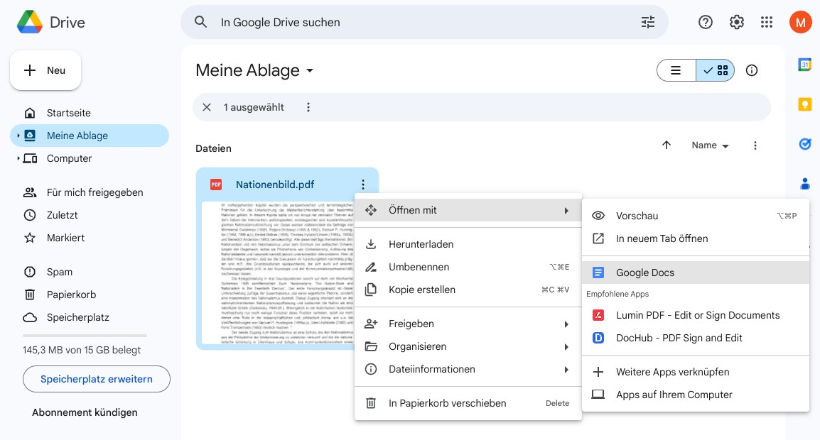
Task: Switch to list view toggle
Action: (676, 70)
